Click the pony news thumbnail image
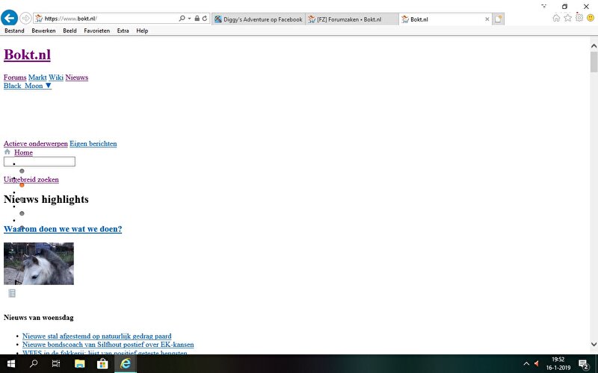The image size is (598, 373). (39, 263)
